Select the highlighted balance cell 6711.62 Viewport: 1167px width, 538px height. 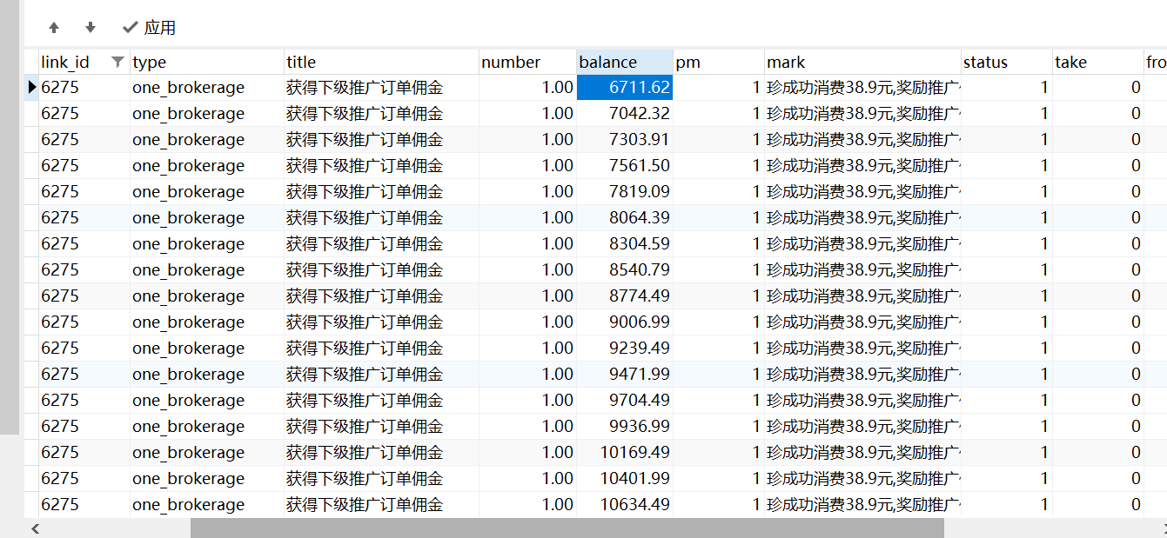pyautogui.click(x=625, y=87)
